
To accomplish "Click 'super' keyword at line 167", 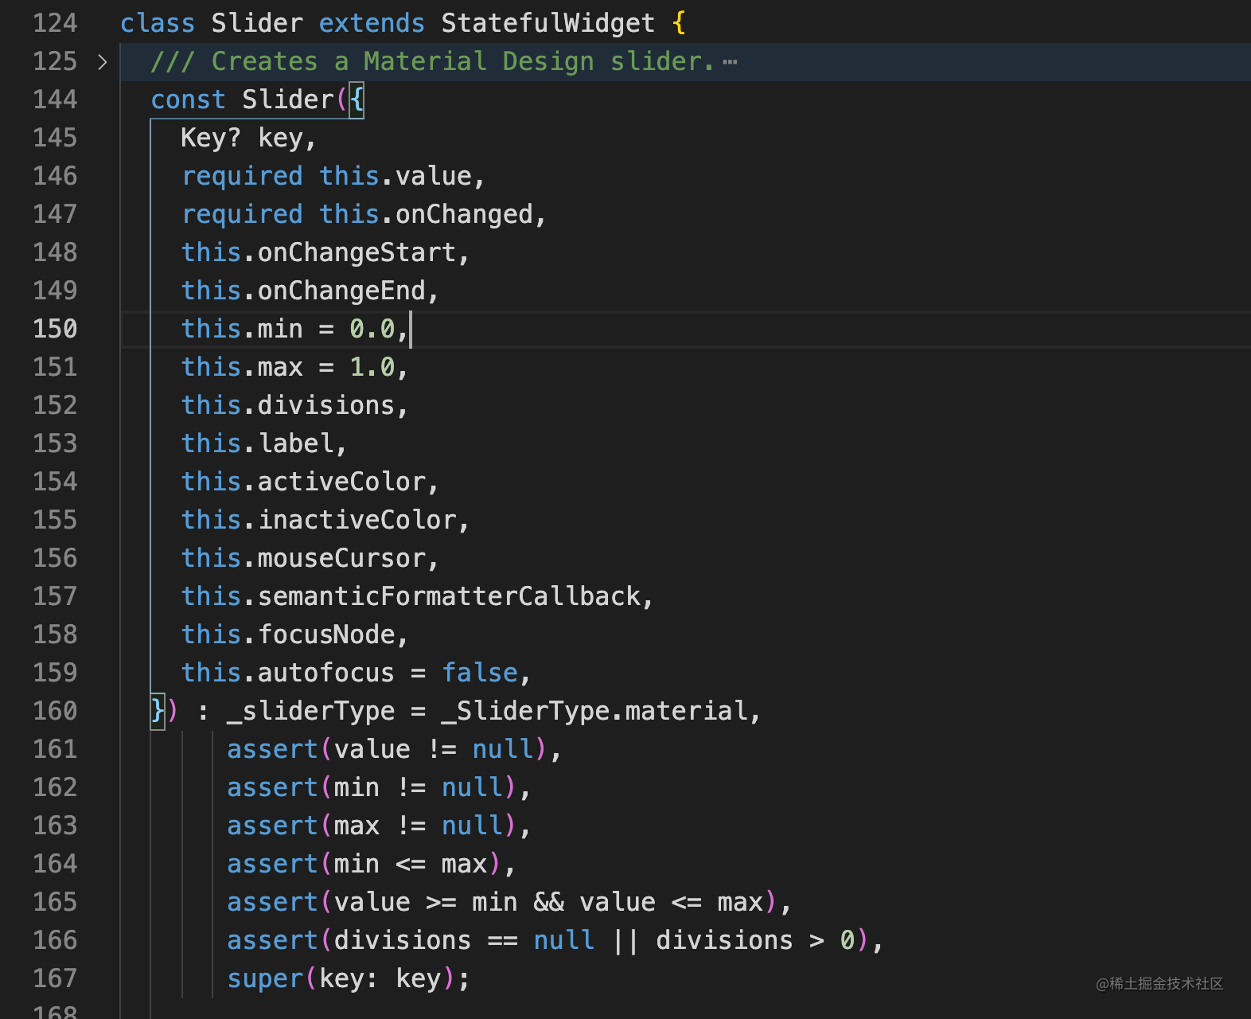I will point(265,978).
